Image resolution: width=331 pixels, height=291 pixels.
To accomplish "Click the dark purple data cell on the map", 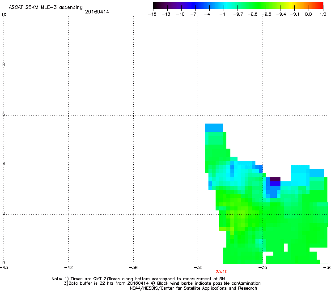I will pyautogui.click(x=275, y=179).
